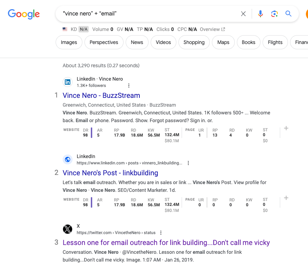Visit Vince Nero's Post - linkbuilding result

[110, 173]
